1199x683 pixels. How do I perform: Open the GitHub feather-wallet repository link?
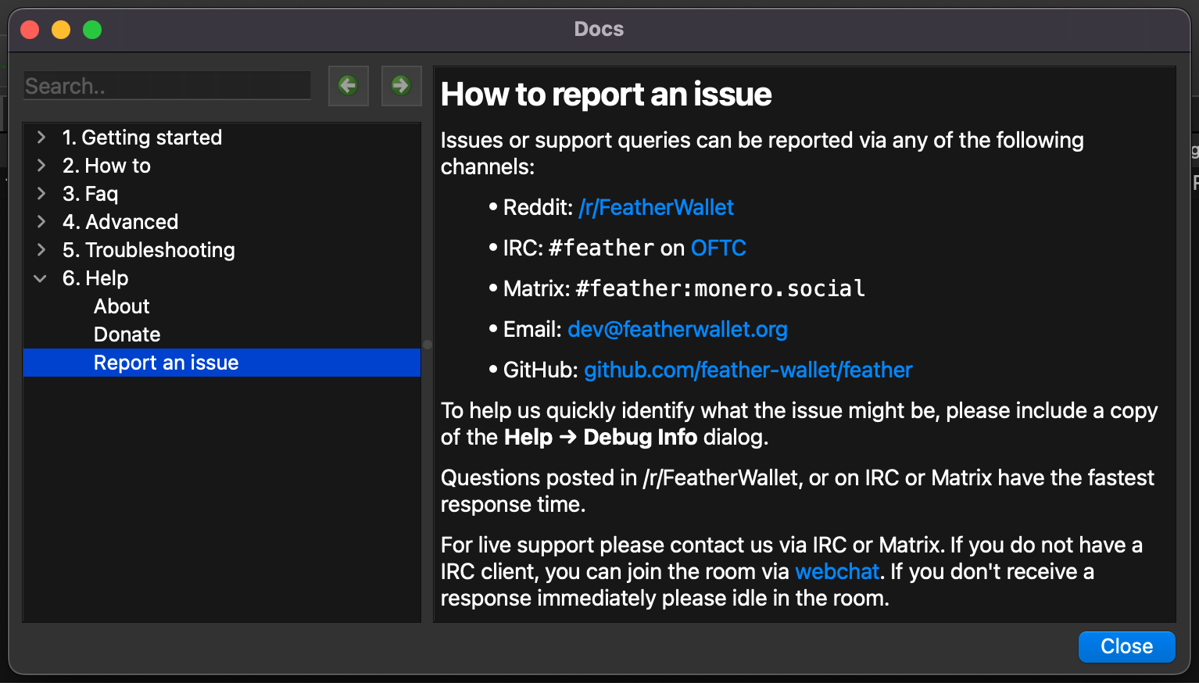point(748,370)
